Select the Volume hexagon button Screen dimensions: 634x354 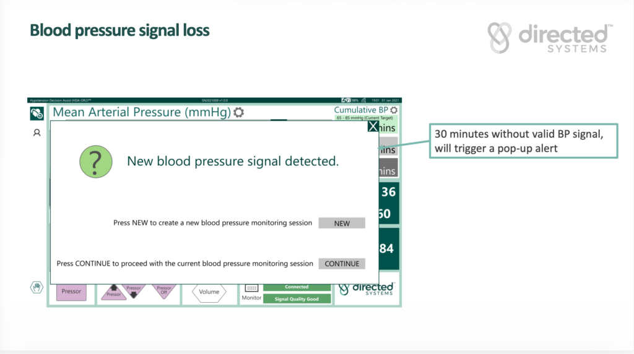pyautogui.click(x=209, y=292)
